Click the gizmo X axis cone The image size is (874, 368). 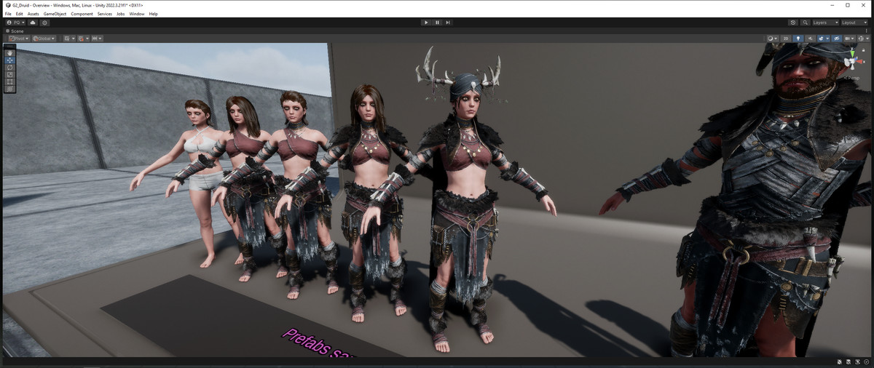tap(860, 62)
